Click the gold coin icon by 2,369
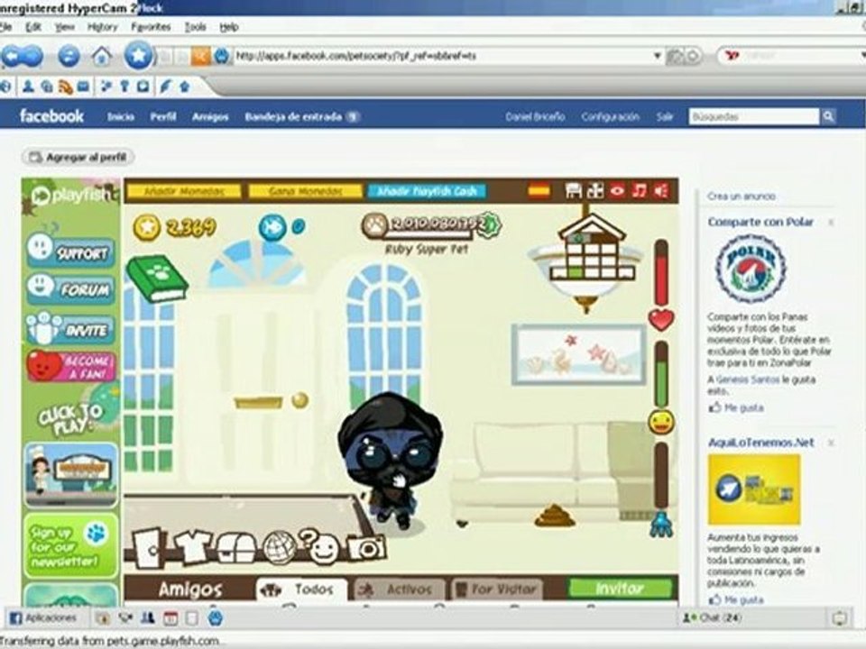Viewport: 866px width, 649px height. (x=146, y=227)
